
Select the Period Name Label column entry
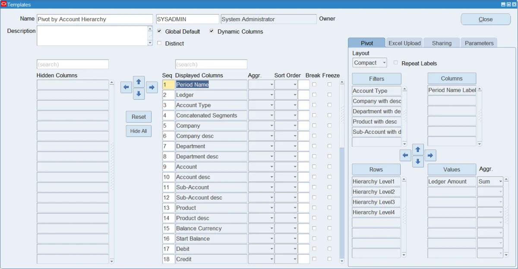pos(452,90)
